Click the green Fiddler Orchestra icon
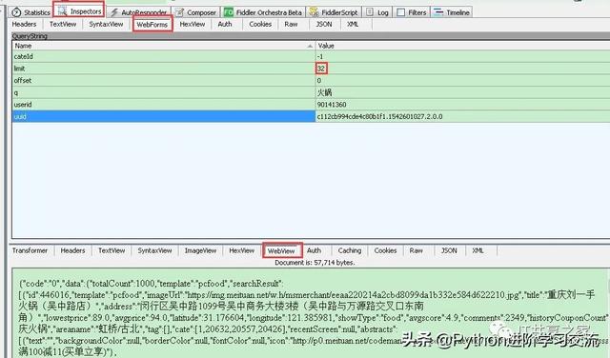610x358 pixels. coord(229,12)
